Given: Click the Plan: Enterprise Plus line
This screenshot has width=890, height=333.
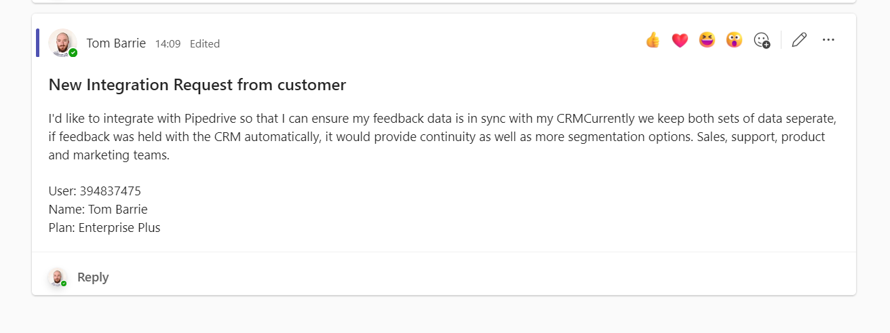Looking at the screenshot, I should pos(104,228).
